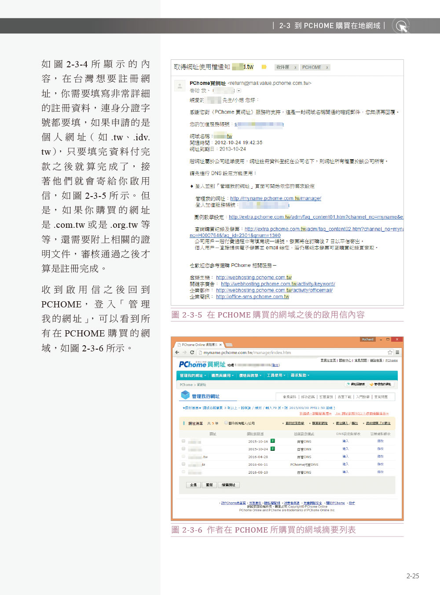
Task: Open the activity/officemail link in the email
Action: tap(274, 290)
